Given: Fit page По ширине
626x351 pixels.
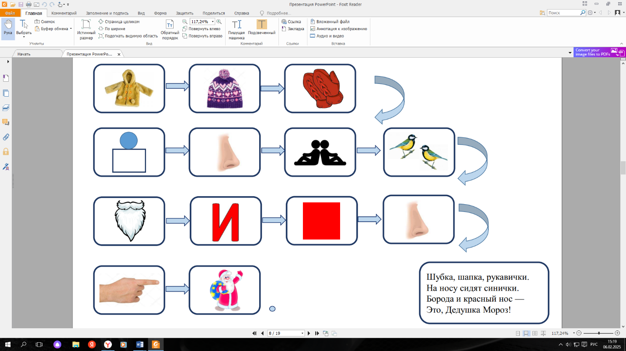Looking at the screenshot, I should (x=112, y=28).
